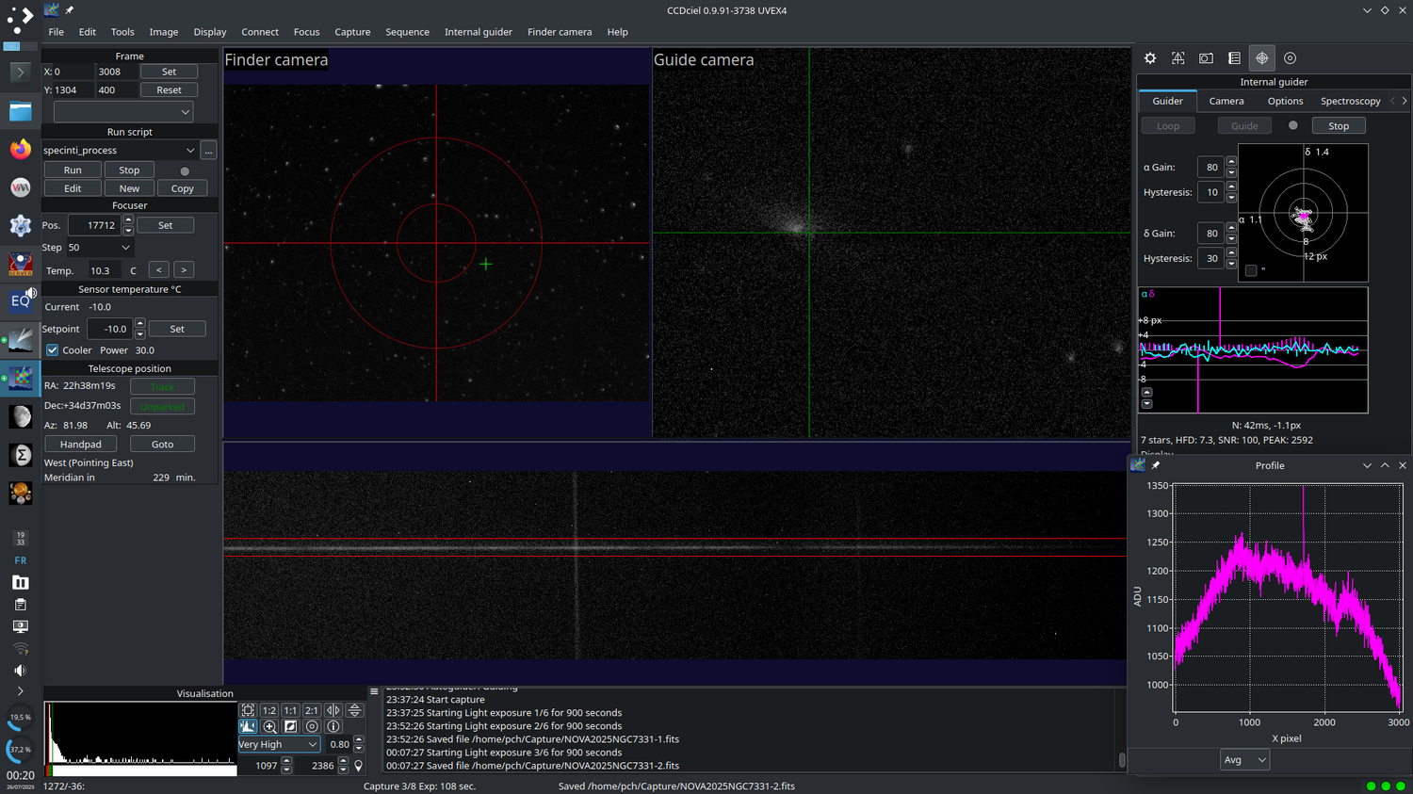This screenshot has width=1413, height=794.
Task: Toggle the Cooler checkbox
Action: tap(53, 350)
